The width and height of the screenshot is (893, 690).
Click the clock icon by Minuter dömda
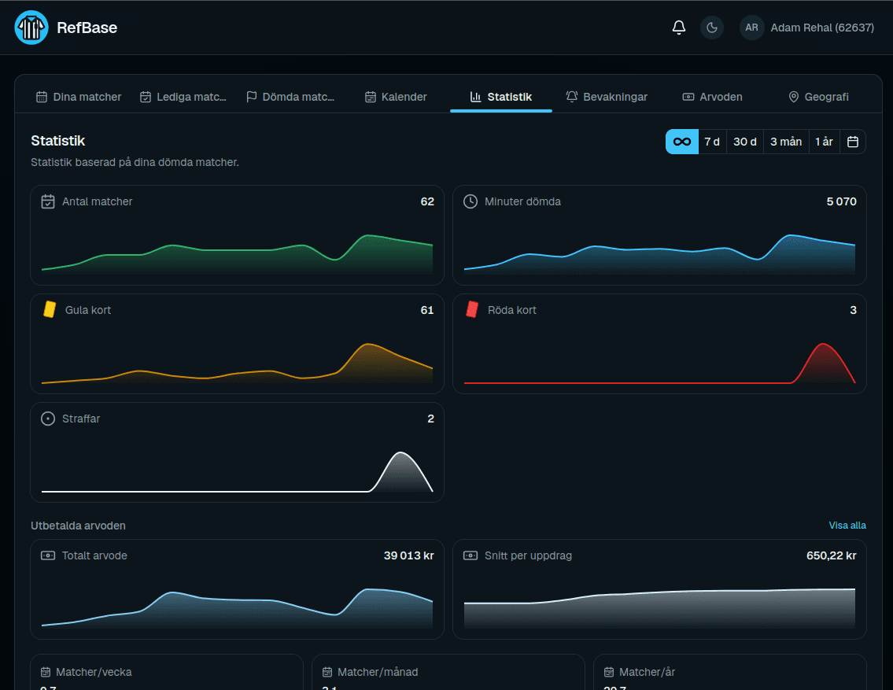(x=470, y=201)
